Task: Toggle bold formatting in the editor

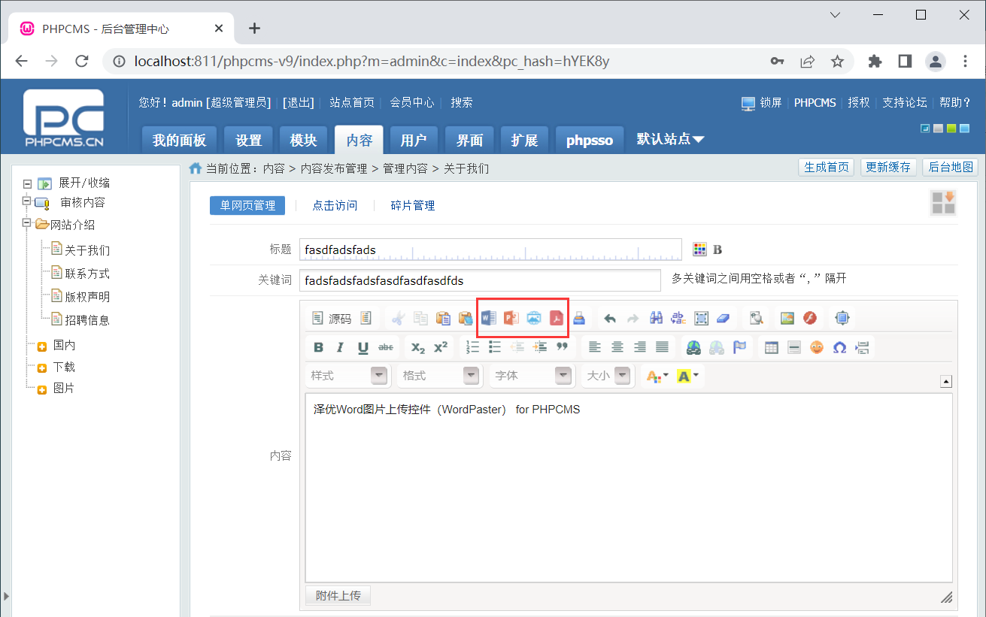Action: point(317,346)
